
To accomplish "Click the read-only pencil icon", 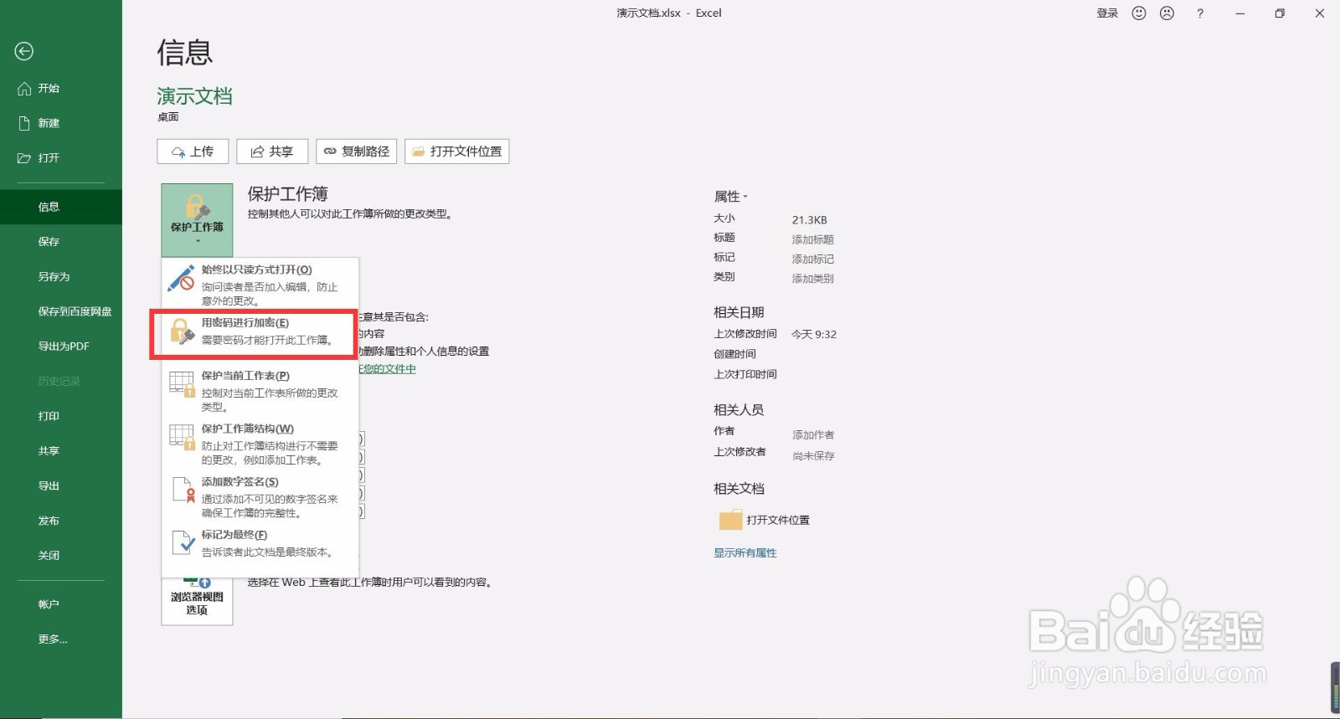I will (x=181, y=279).
